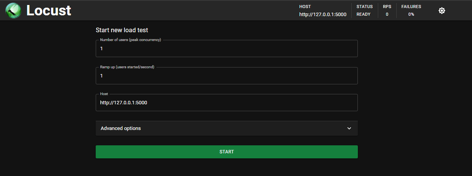Click the READY status value
Screen dimensions: 472x176
coord(364,15)
